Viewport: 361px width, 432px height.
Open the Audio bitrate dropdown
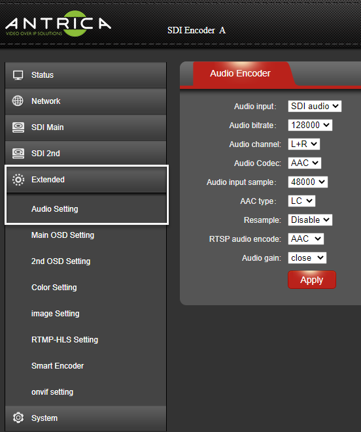[310, 125]
